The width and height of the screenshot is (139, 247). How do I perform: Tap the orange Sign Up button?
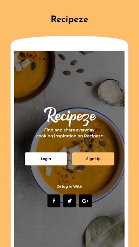[x=93, y=159]
